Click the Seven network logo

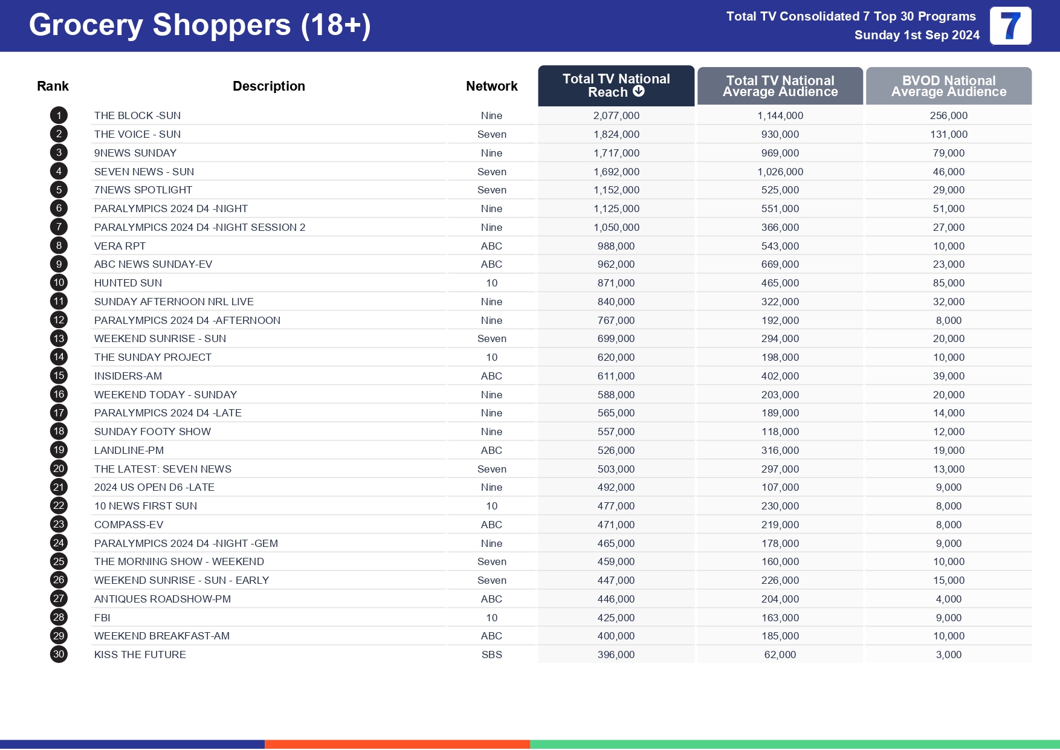tap(1010, 26)
